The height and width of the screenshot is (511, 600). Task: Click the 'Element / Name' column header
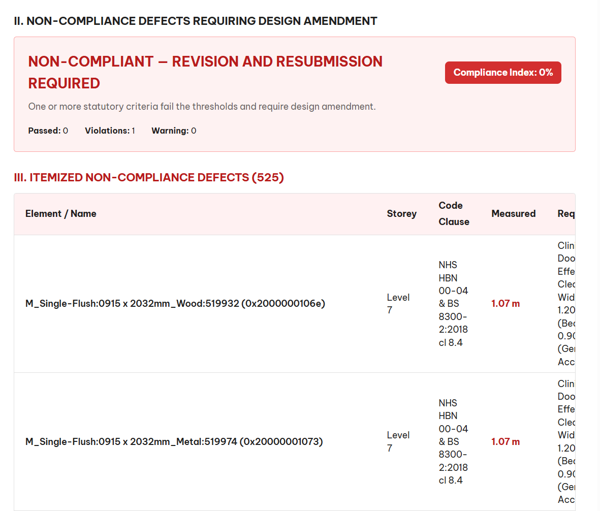click(61, 214)
